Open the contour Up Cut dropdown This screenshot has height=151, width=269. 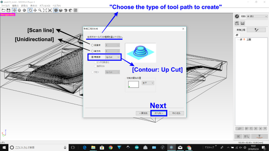(x=112, y=57)
